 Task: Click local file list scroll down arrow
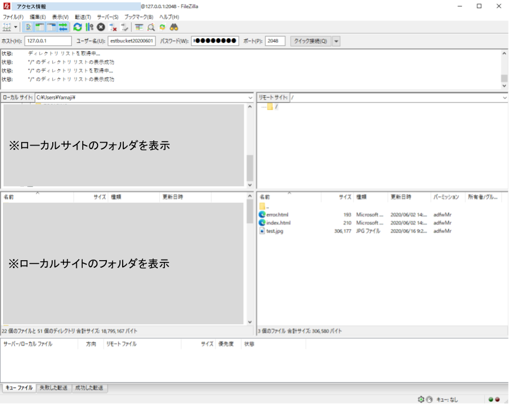250,322
